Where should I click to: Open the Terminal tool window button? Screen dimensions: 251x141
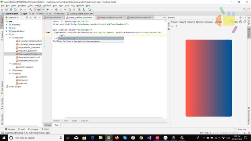[x=10, y=129]
